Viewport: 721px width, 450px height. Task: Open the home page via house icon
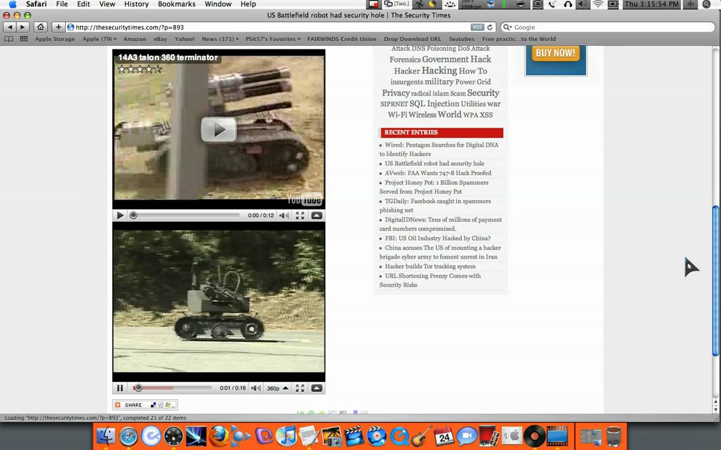coord(41,27)
